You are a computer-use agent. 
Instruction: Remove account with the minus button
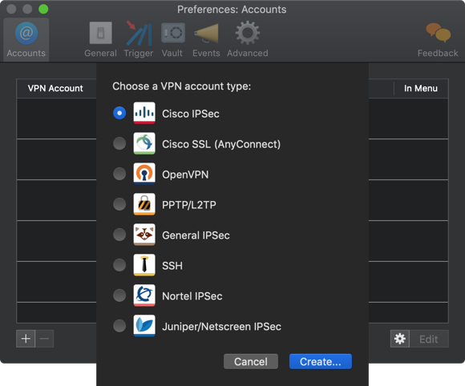[44, 339]
